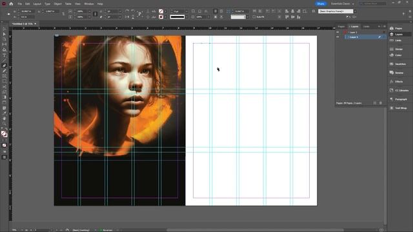413x232 pixels.
Task: Open the Paragraph panel from the dock
Action: 399,99
